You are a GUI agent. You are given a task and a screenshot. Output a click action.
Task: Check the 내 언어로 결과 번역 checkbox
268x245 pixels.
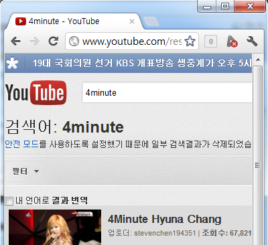click(9, 201)
